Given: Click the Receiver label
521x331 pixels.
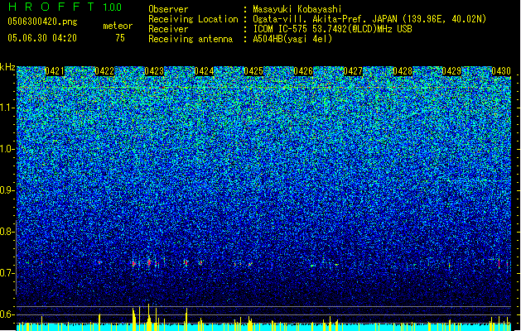Looking at the screenshot, I should click(x=168, y=29).
